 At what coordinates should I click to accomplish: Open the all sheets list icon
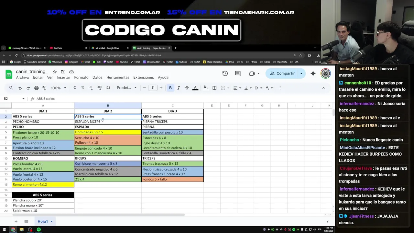pos(26,221)
